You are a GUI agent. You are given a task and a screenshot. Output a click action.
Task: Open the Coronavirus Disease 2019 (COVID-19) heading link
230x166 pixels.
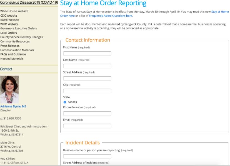[x=29, y=2]
